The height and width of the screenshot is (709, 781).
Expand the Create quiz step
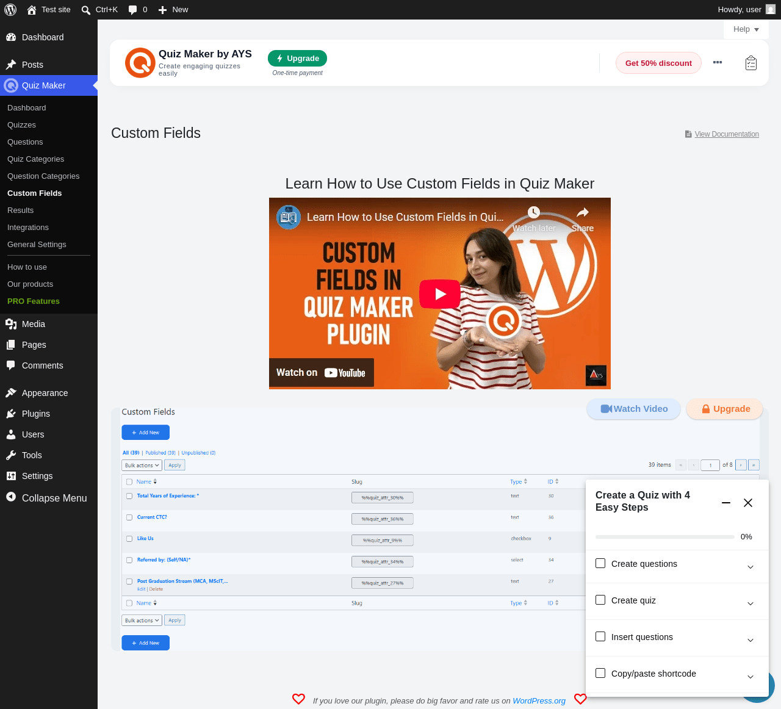[750, 603]
